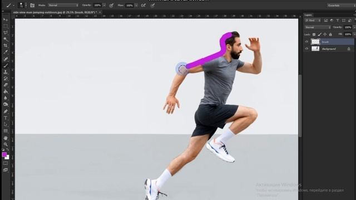Open the layer Fill arrow
The width and height of the screenshot is (356, 200).
pyautogui.click(x=354, y=34)
